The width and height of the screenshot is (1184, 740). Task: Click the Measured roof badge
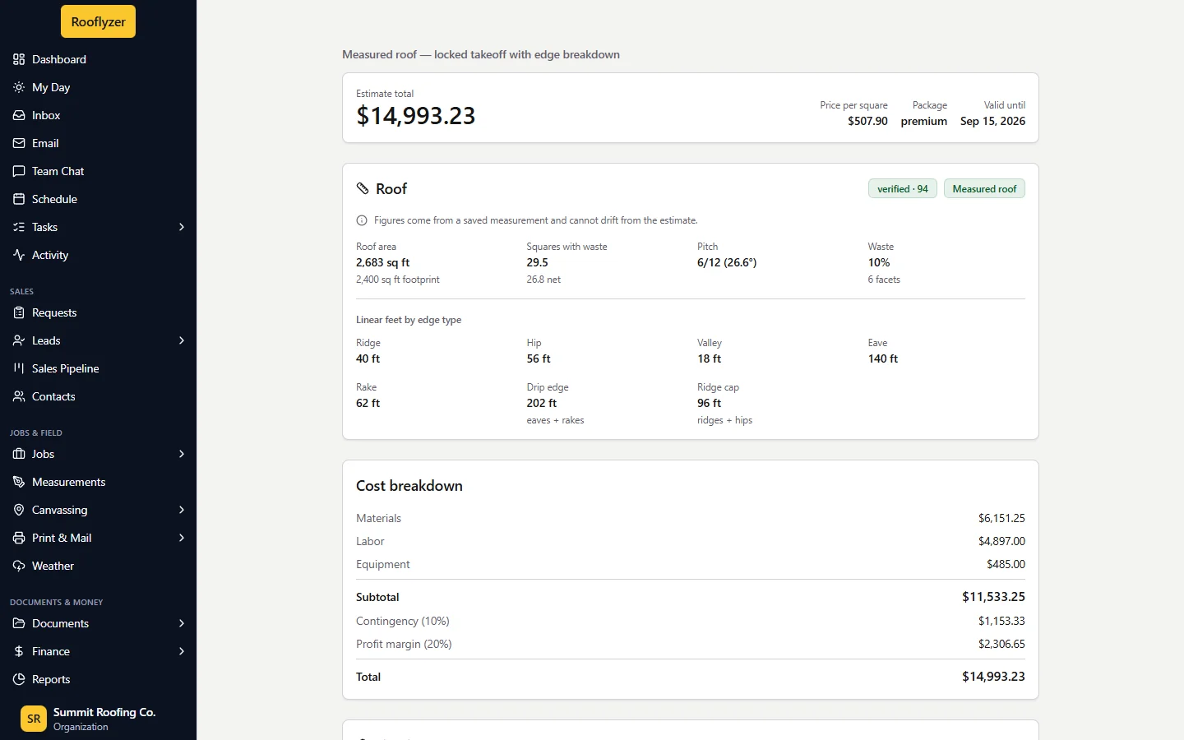coord(984,189)
